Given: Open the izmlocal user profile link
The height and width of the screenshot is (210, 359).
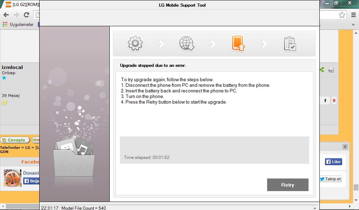Looking at the screenshot, I should point(12,67).
